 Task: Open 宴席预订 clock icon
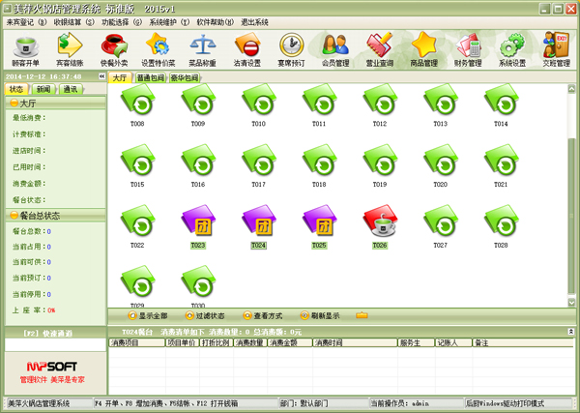pos(290,48)
